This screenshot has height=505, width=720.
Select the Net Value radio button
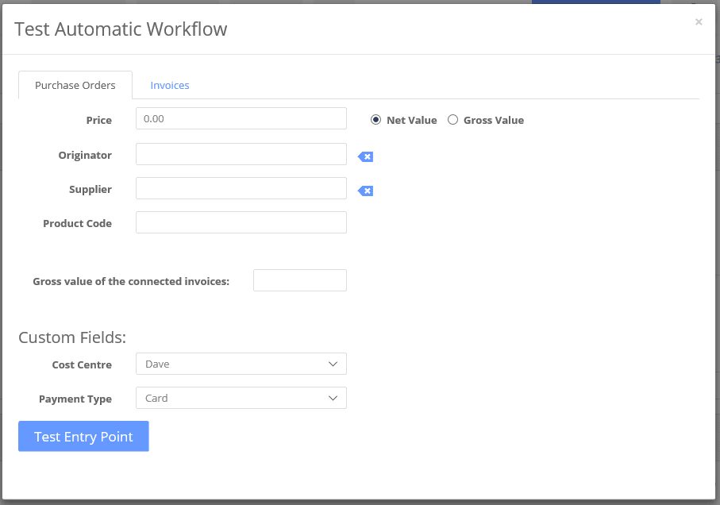(375, 120)
